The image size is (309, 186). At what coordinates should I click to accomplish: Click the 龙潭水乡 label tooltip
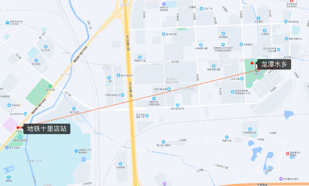(x=274, y=64)
